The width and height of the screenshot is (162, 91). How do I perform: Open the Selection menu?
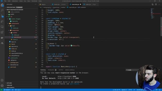15,1
